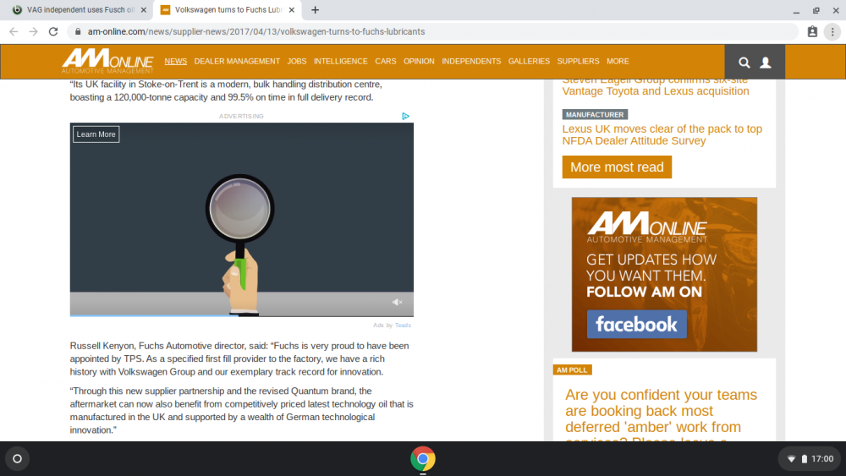Screen dimensions: 846x476
Task: Click the browser forward arrow
Action: [x=34, y=32]
